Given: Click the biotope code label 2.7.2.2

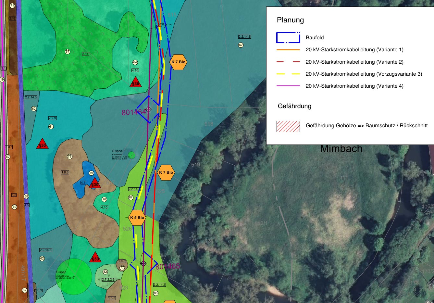Looking at the screenshot, I should tap(108, 280).
